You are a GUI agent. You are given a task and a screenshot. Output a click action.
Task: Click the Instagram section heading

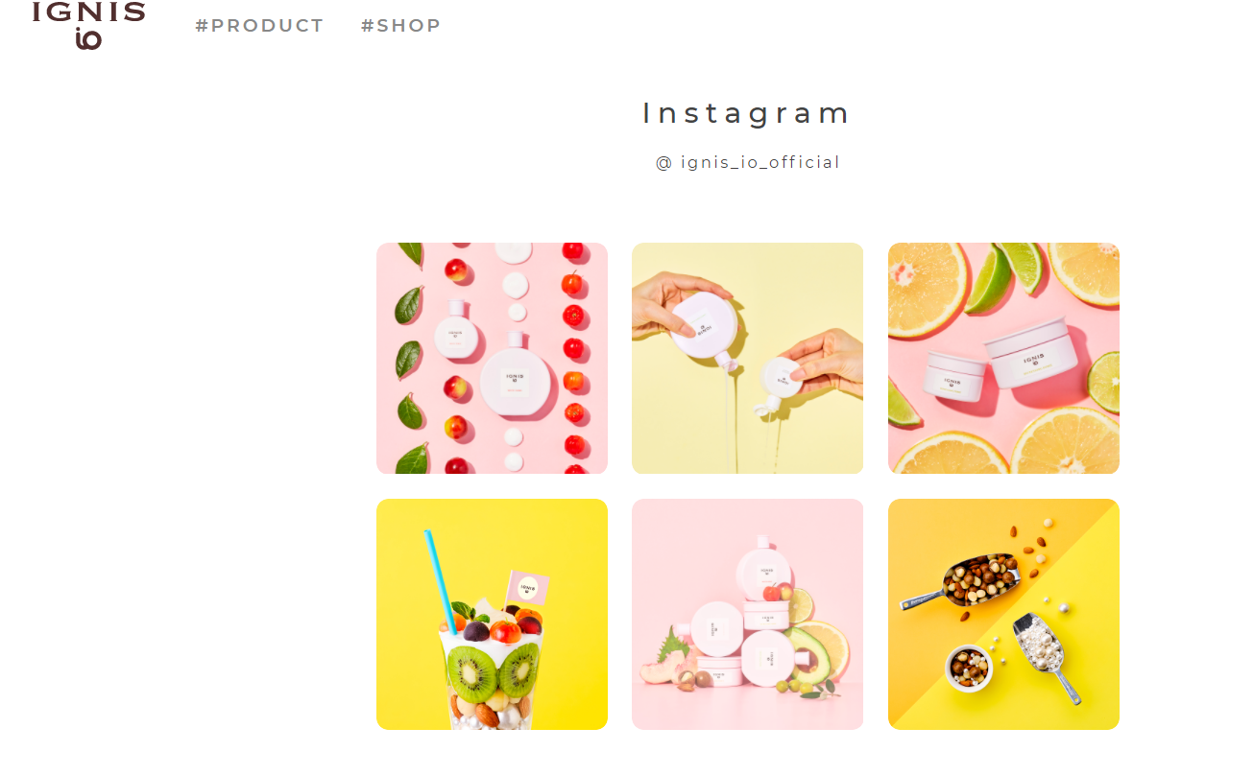[747, 113]
